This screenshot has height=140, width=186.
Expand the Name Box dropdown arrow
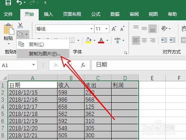point(33,65)
